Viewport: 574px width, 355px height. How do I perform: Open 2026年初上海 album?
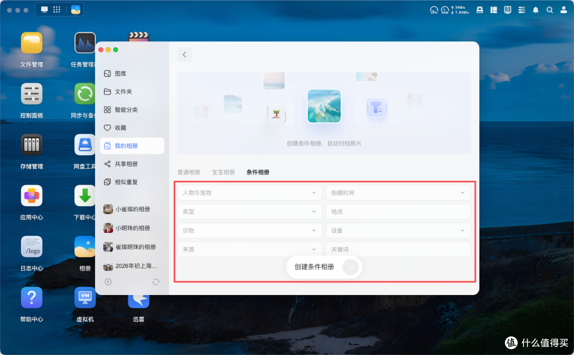(x=132, y=266)
